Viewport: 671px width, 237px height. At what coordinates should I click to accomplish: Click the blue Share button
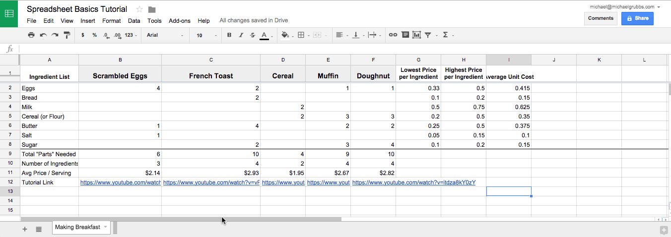click(x=637, y=18)
